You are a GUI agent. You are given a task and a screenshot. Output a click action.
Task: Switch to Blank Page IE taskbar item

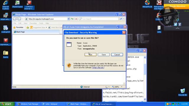tap(78, 104)
